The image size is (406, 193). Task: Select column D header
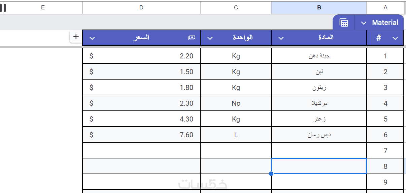point(141,7)
